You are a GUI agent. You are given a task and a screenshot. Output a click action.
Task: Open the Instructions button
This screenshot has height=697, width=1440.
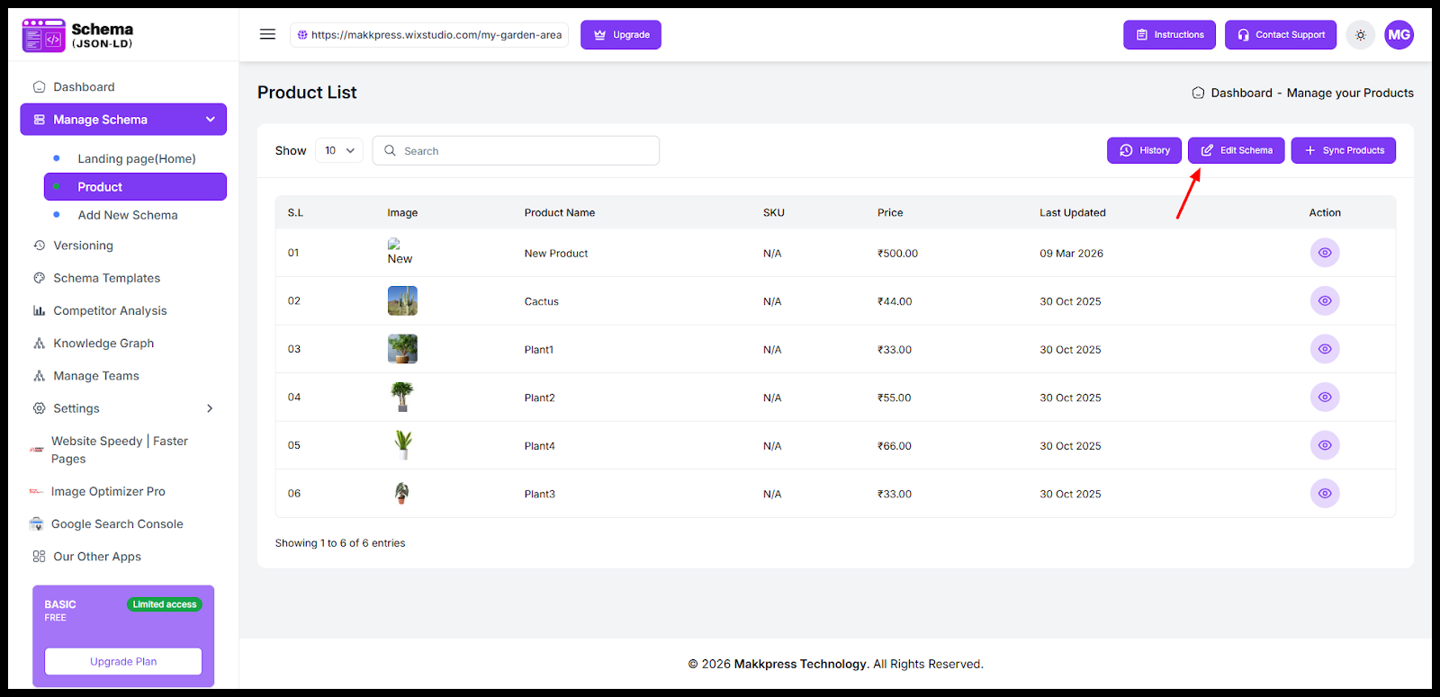(x=1169, y=35)
